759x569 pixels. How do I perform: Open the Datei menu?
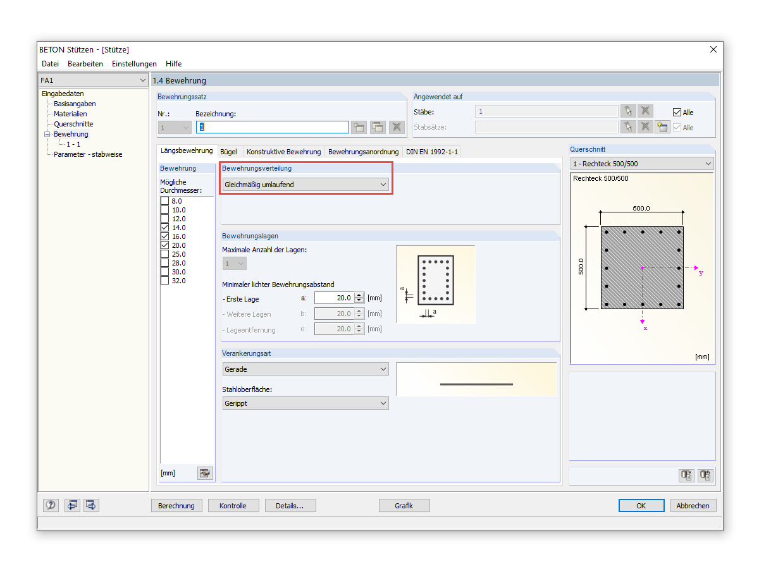[50, 64]
